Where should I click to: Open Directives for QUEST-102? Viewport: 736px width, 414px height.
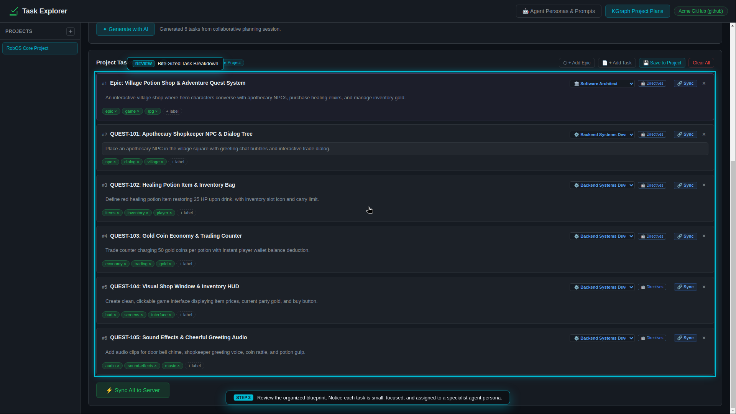[x=652, y=186]
